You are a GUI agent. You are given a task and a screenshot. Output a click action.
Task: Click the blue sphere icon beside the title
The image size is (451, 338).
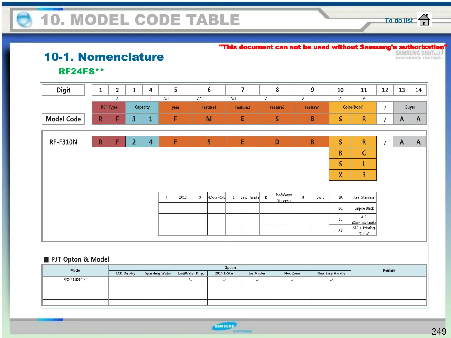pos(24,19)
